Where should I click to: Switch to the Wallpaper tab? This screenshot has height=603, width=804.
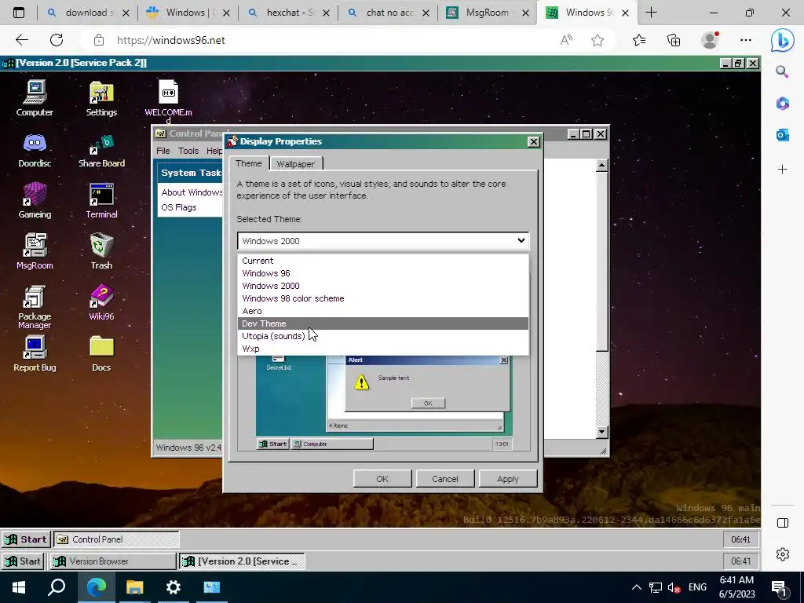(295, 163)
